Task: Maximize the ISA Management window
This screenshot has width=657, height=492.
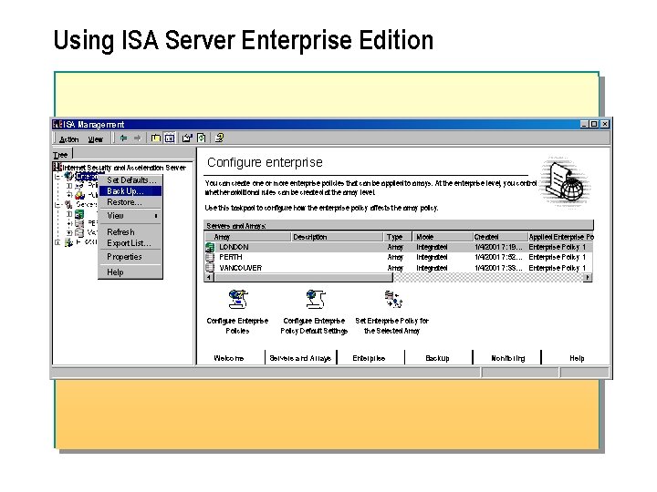Action: click(595, 124)
